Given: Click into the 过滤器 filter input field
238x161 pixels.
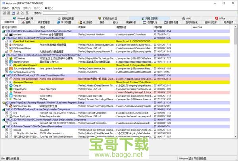Looking at the screenshot, I should [x=55, y=13].
